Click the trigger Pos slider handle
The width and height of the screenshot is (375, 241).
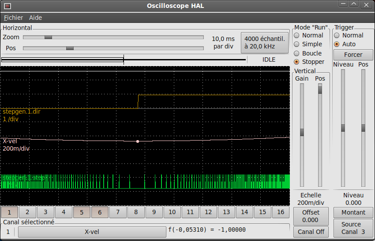click(x=363, y=128)
